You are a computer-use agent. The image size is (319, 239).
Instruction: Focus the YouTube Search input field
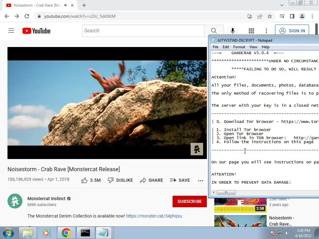pos(143,31)
